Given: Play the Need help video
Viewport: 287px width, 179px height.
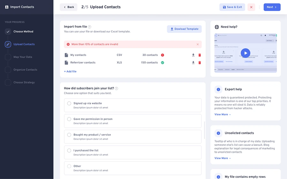Looking at the screenshot, I should click(x=245, y=53).
